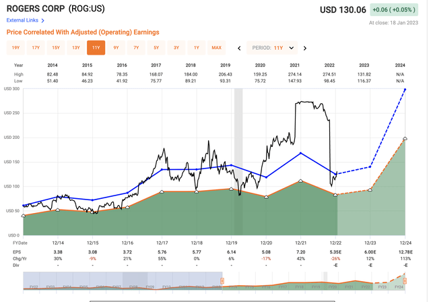The height and width of the screenshot is (302, 431).
Task: Go to next period with right arrow
Action: pyautogui.click(x=305, y=49)
